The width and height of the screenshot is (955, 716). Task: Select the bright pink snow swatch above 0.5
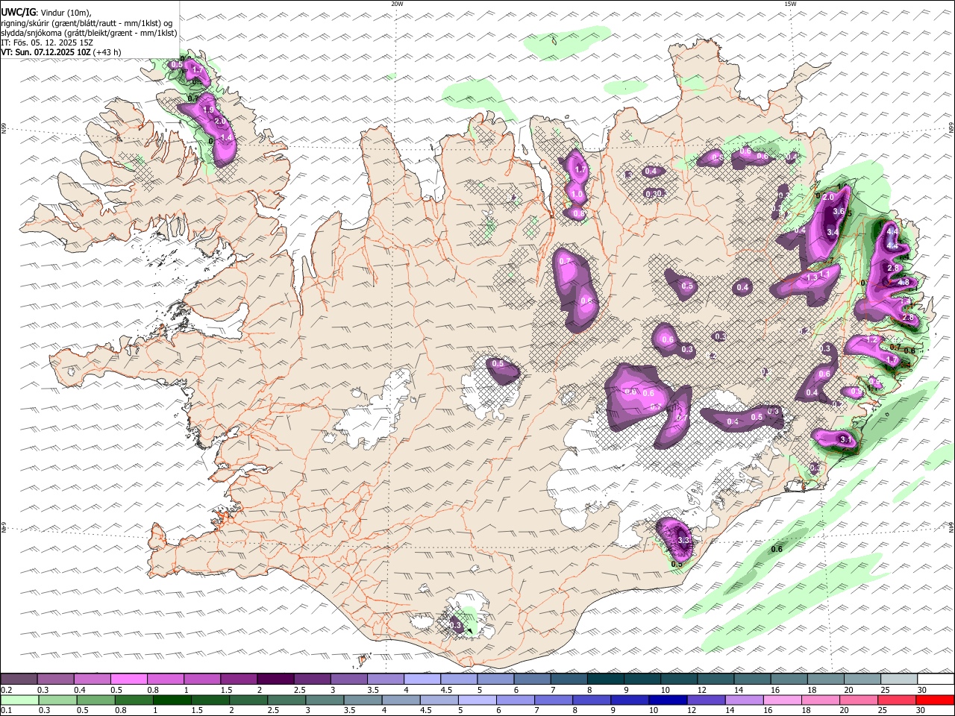[128, 679]
